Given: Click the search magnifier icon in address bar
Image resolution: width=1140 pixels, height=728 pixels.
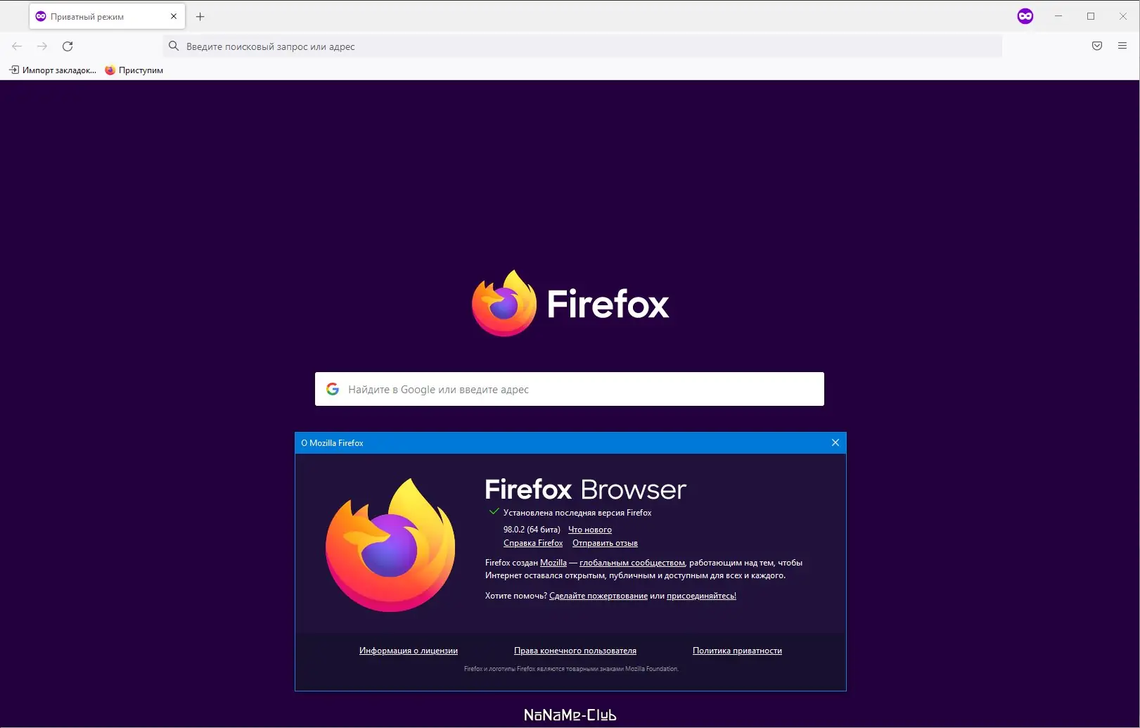Looking at the screenshot, I should 174,46.
